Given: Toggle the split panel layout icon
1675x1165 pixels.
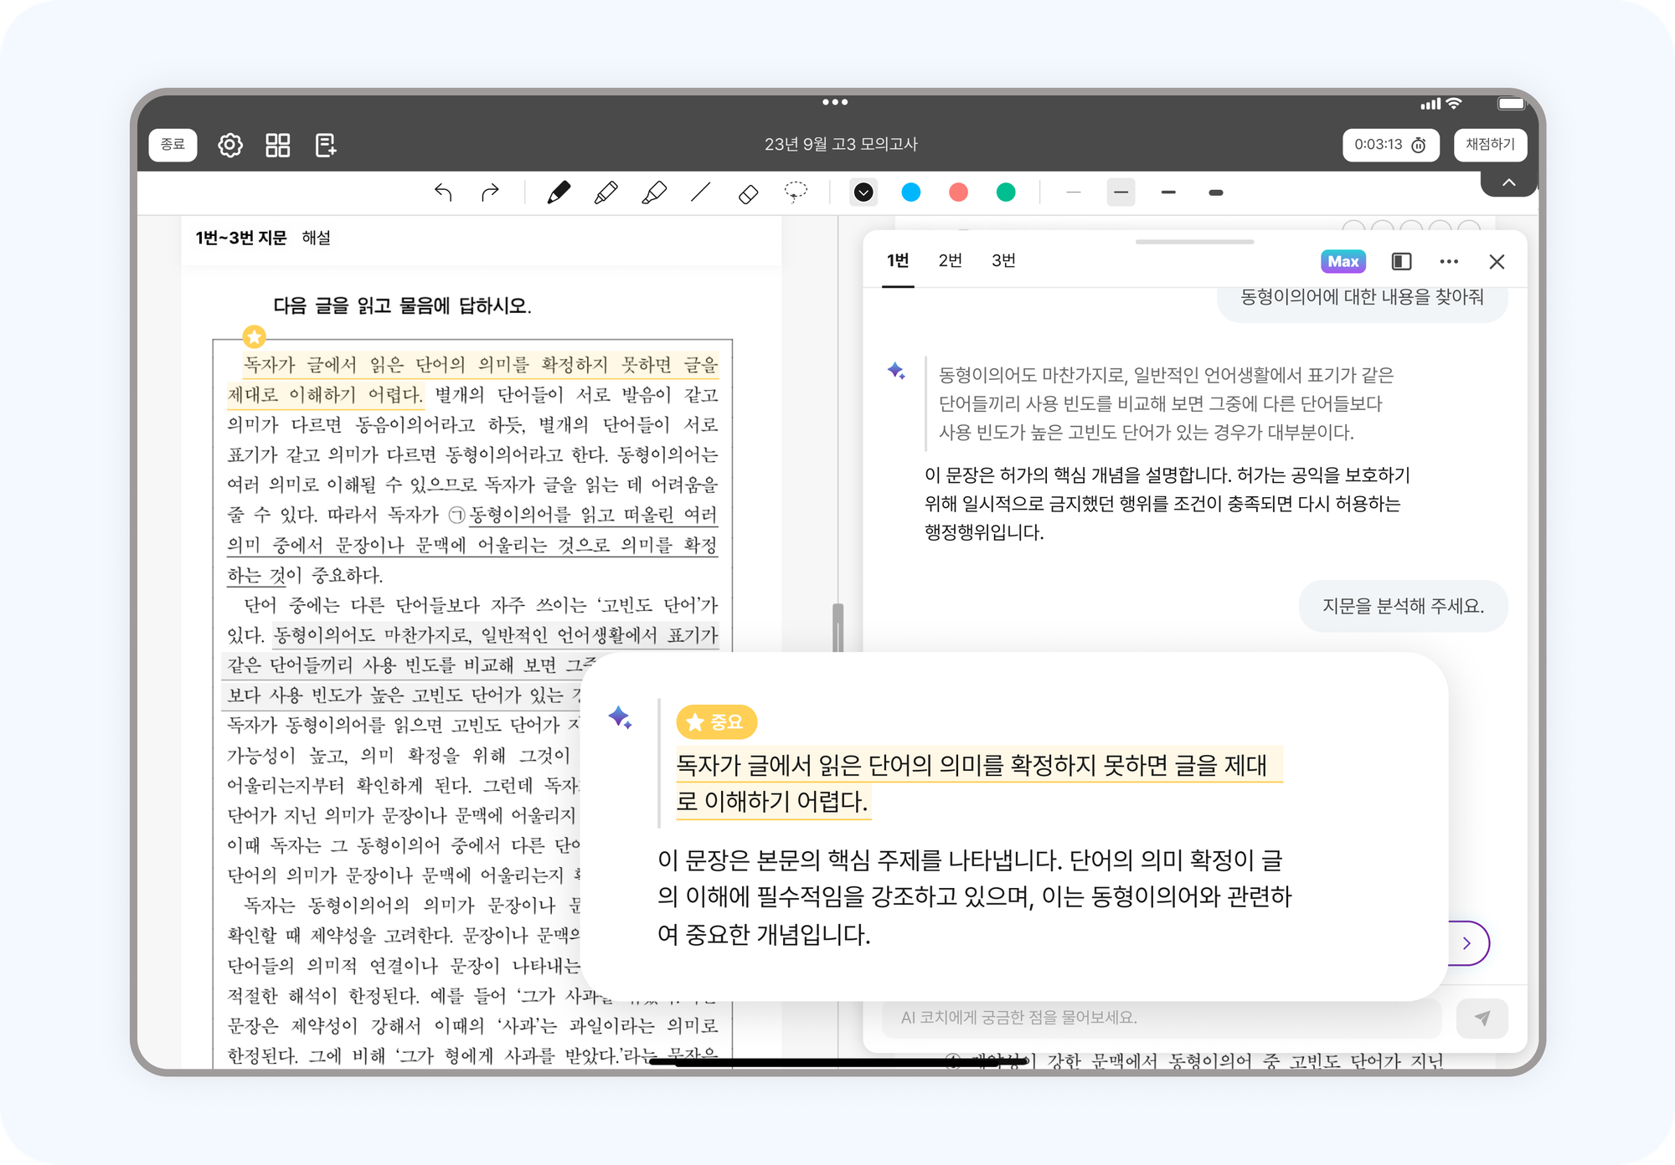Looking at the screenshot, I should [1401, 262].
